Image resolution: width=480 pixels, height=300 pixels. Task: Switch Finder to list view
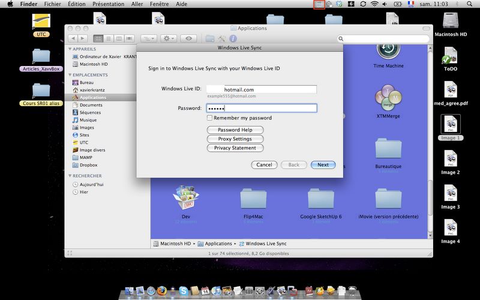(x=109, y=38)
